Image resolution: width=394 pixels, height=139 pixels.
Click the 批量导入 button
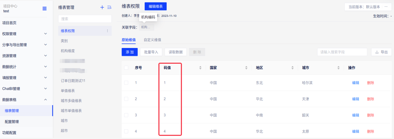151,52
